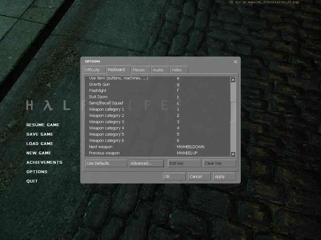321x240 pixels.
Task: Select the Weapon category 1 row
Action: pyautogui.click(x=158, y=109)
